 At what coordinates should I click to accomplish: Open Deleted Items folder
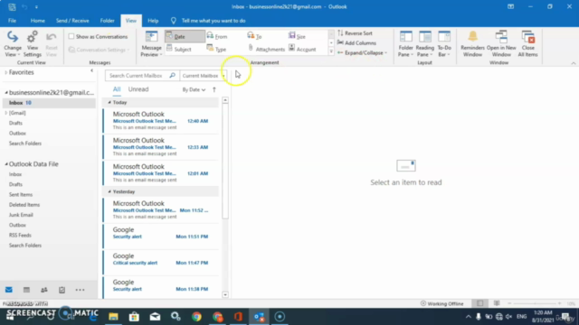(x=24, y=205)
